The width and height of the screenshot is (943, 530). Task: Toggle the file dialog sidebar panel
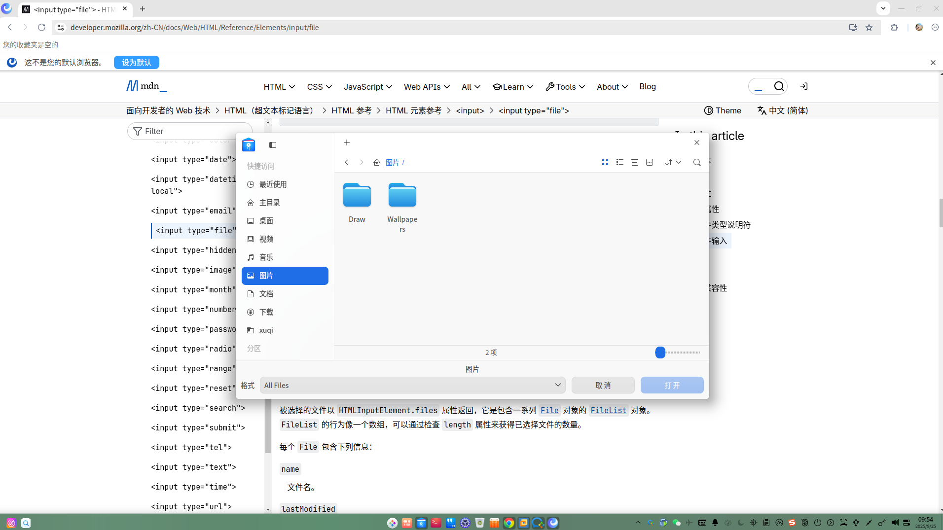[273, 145]
